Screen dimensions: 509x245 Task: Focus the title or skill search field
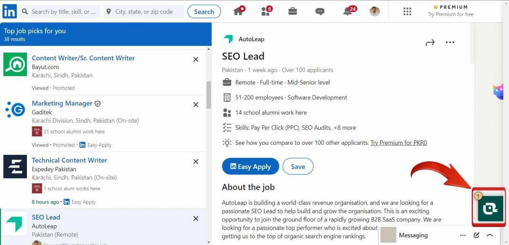coord(60,12)
